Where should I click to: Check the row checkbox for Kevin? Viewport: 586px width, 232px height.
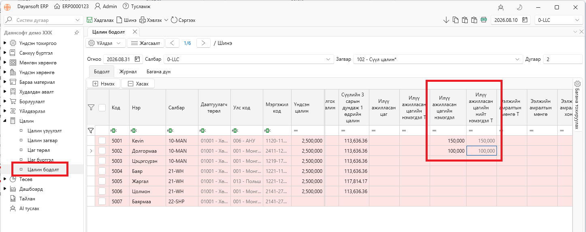[x=102, y=140]
